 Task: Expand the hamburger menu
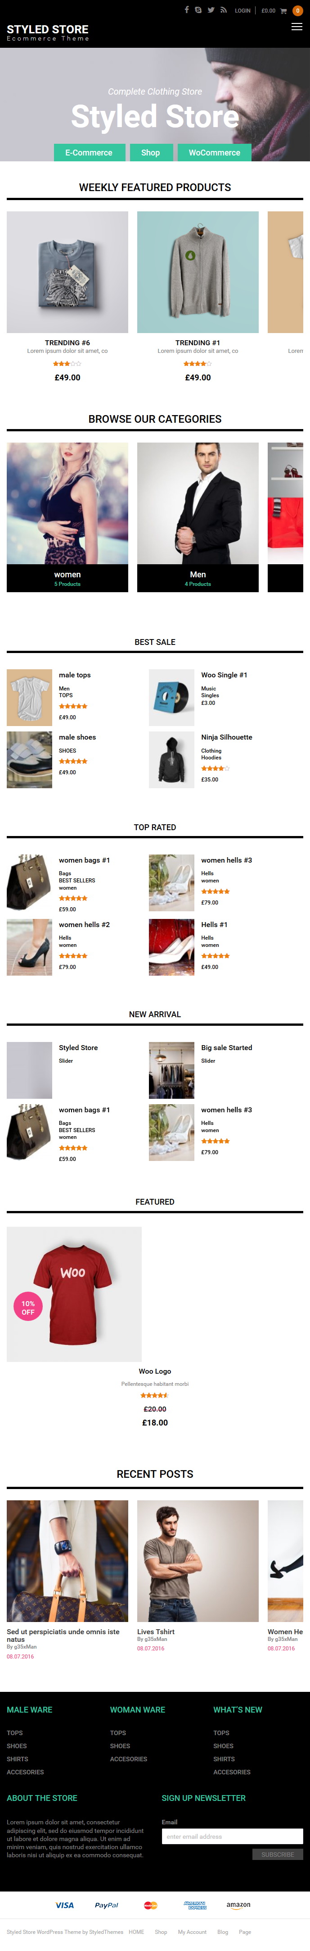point(297,27)
